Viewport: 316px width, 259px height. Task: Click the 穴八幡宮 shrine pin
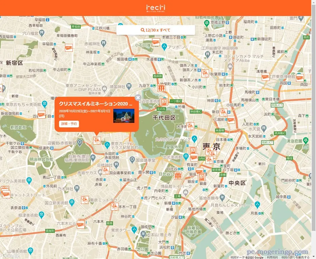[42, 33]
